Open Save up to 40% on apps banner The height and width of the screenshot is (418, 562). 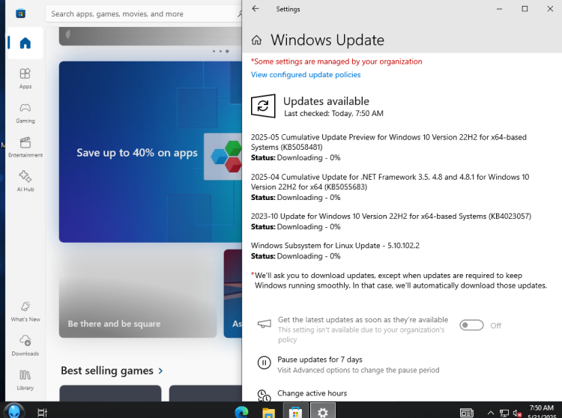pyautogui.click(x=151, y=152)
